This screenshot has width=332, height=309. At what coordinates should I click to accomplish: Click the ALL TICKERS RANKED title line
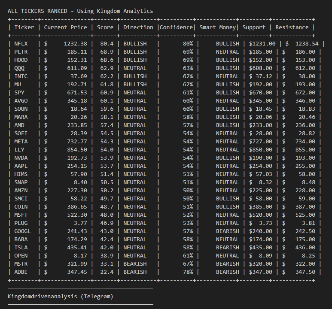click(80, 11)
